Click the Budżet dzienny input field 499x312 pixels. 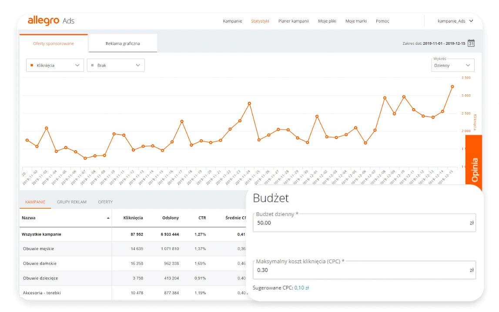361,223
